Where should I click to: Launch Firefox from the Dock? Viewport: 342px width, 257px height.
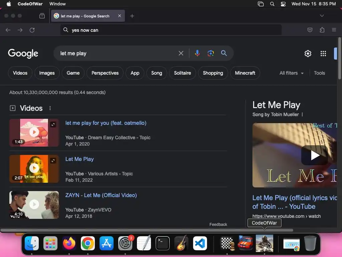click(x=69, y=243)
